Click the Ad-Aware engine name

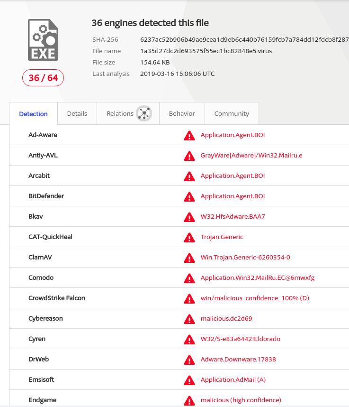tap(43, 135)
